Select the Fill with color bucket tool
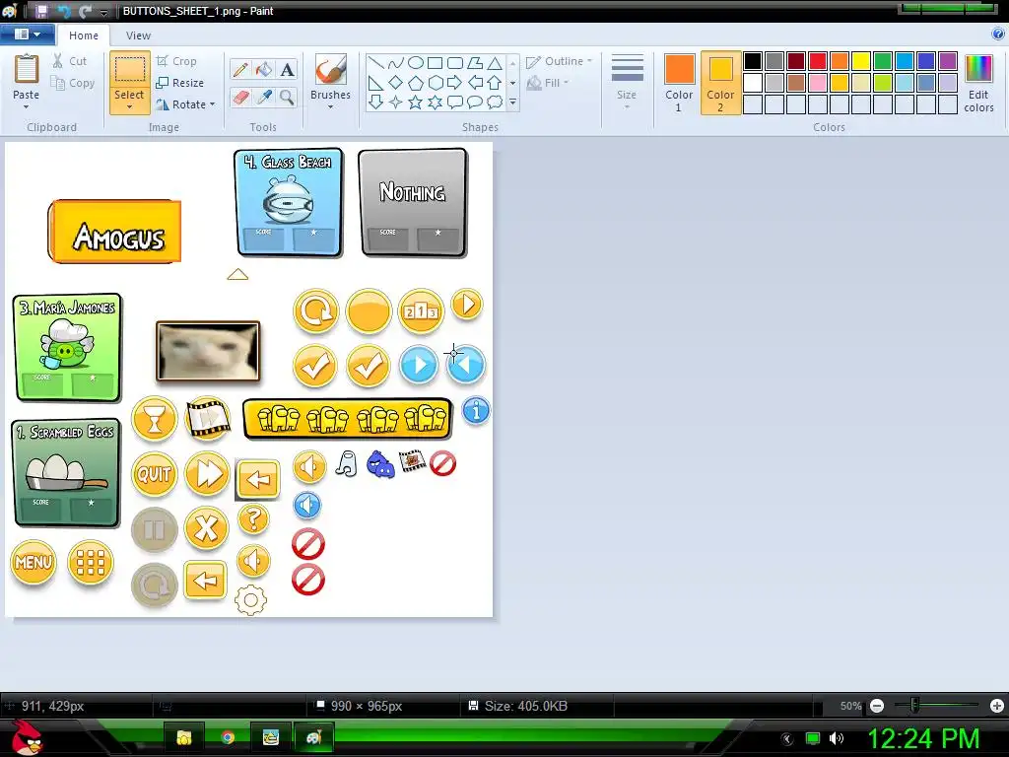The image size is (1009, 757). 263,70
